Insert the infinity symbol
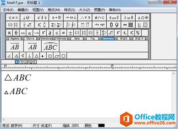178x129 pixels. pyautogui.click(x=23, y=33)
